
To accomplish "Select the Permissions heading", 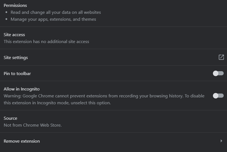I will click(15, 6).
